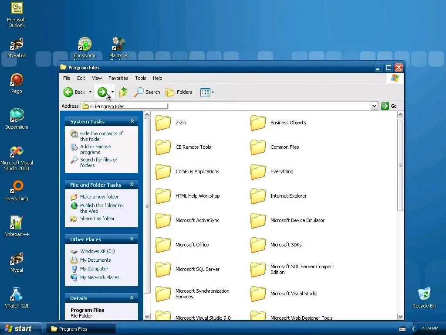Viewport: 446px width, 335px height.
Task: Open the Forward history dropdown arrow
Action: point(113,92)
